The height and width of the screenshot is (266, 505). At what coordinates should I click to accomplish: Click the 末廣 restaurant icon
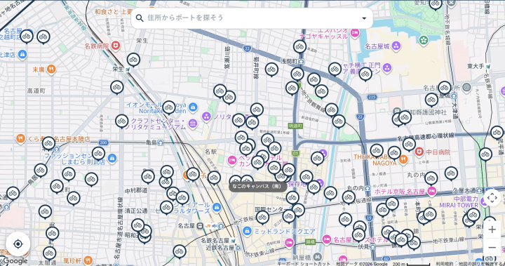[51, 69]
